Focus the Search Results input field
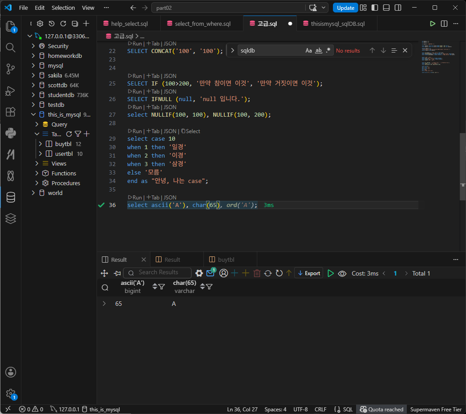The width and height of the screenshot is (466, 414). 158,272
